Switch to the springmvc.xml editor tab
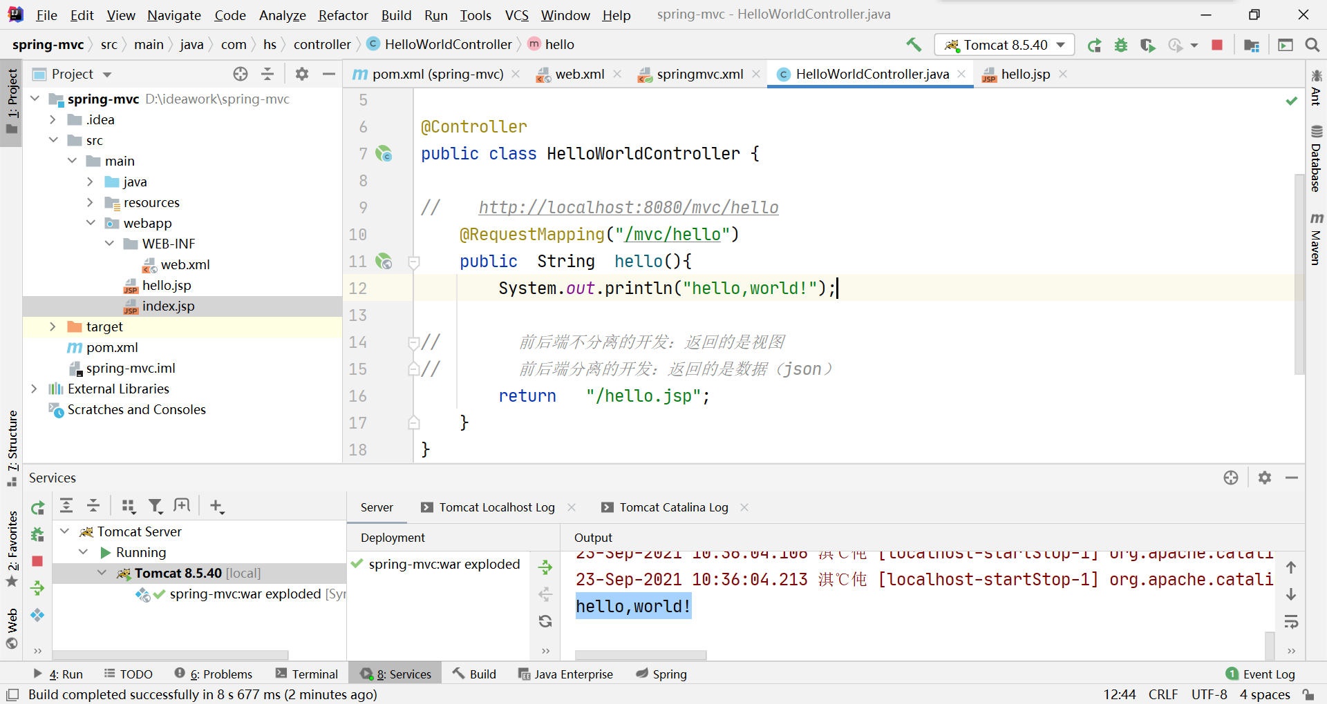The height and width of the screenshot is (704, 1327). click(x=699, y=74)
